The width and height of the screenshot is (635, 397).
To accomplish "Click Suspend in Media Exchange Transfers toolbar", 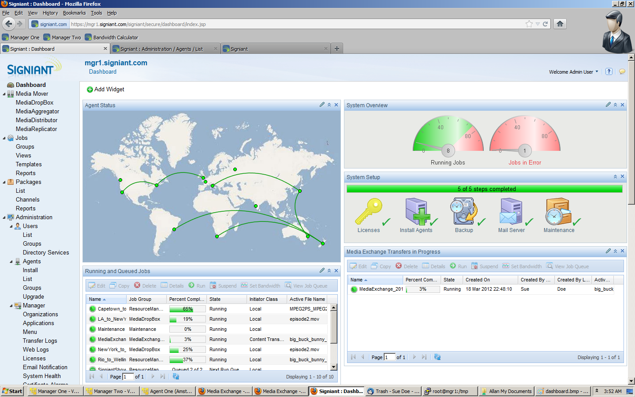I will [x=485, y=266].
